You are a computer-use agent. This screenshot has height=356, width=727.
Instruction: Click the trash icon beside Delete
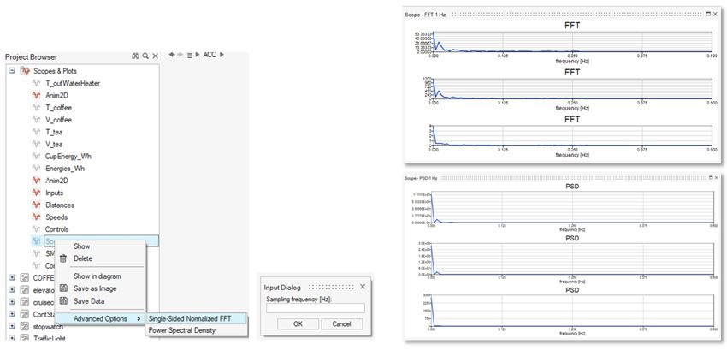pyautogui.click(x=63, y=258)
